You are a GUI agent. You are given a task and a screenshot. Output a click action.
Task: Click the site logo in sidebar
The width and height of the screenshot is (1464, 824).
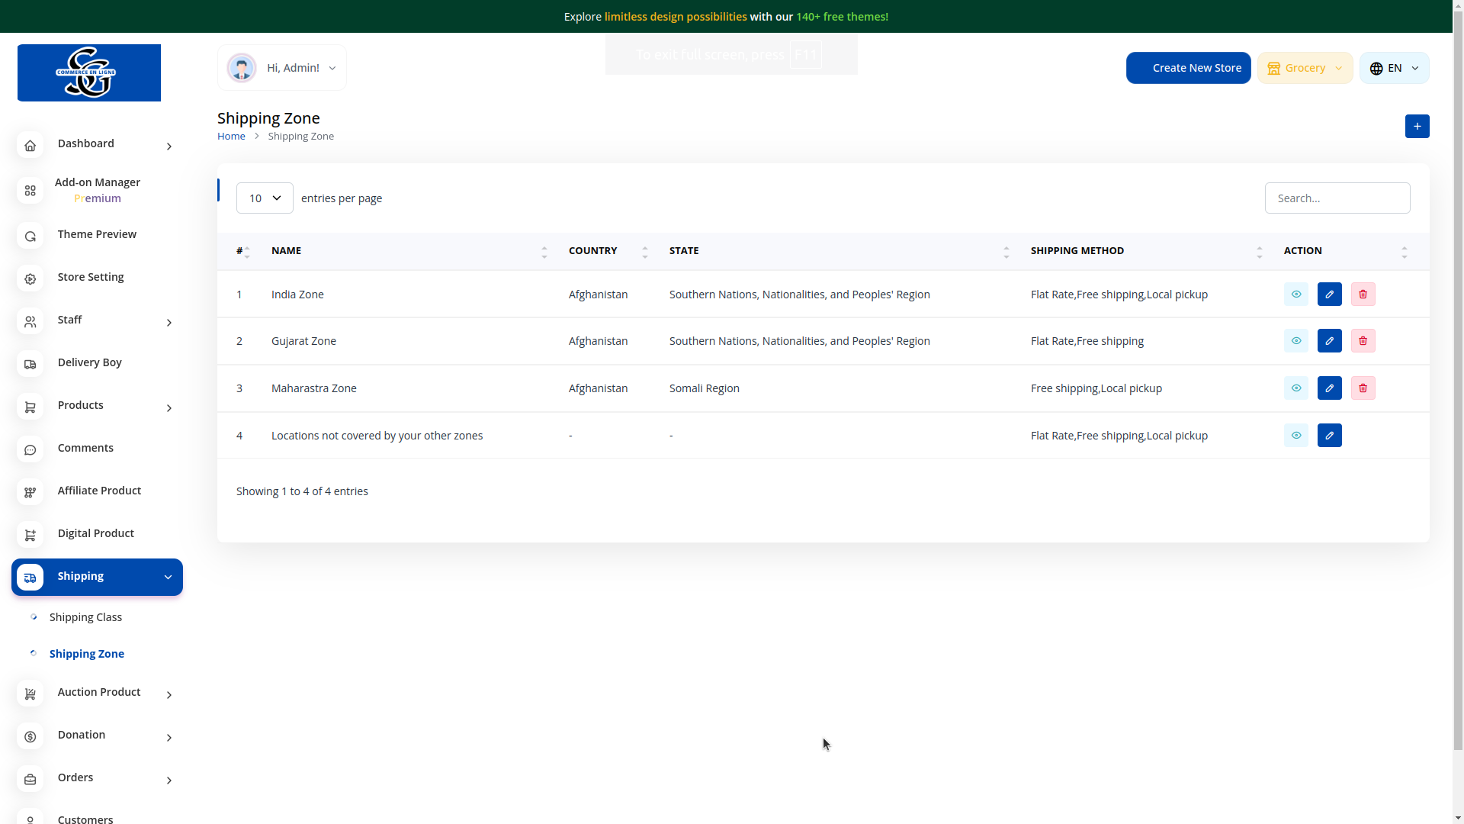click(89, 72)
